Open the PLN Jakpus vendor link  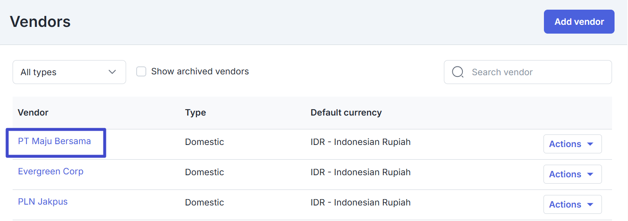[x=42, y=202]
